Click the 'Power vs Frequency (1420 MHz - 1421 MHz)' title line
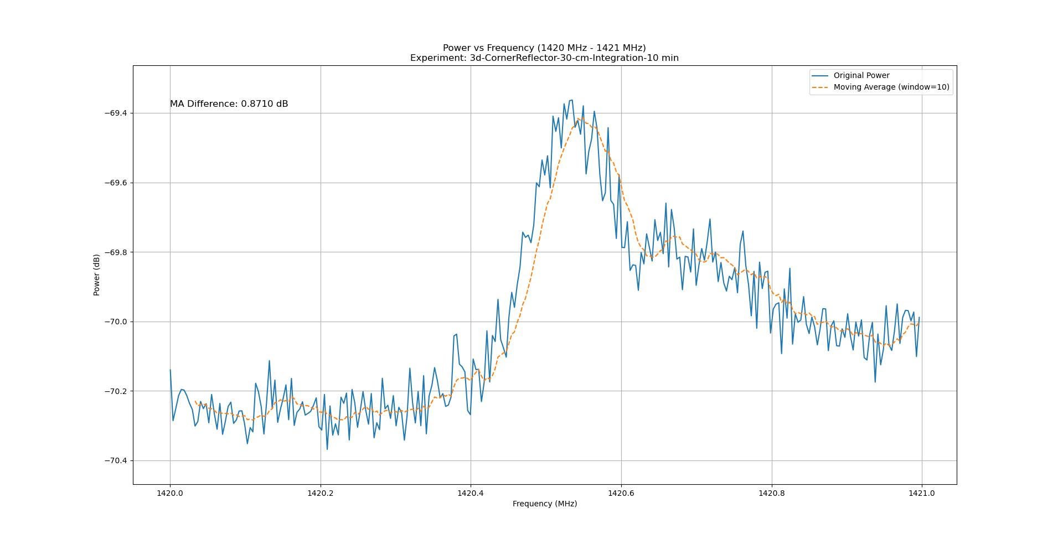The width and height of the screenshot is (1063, 544). [544, 48]
